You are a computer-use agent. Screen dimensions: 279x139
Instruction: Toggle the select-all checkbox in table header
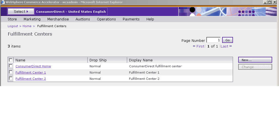point(11,60)
